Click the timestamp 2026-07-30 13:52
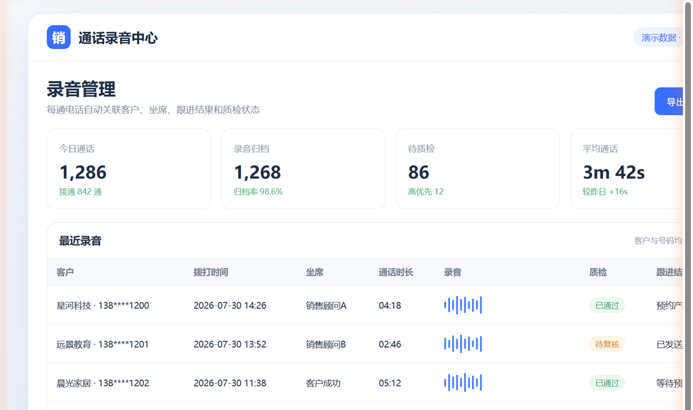Viewport: 693px width, 410px height. tap(230, 344)
